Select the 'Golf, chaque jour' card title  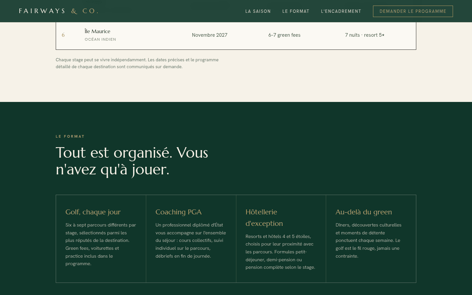click(x=93, y=212)
